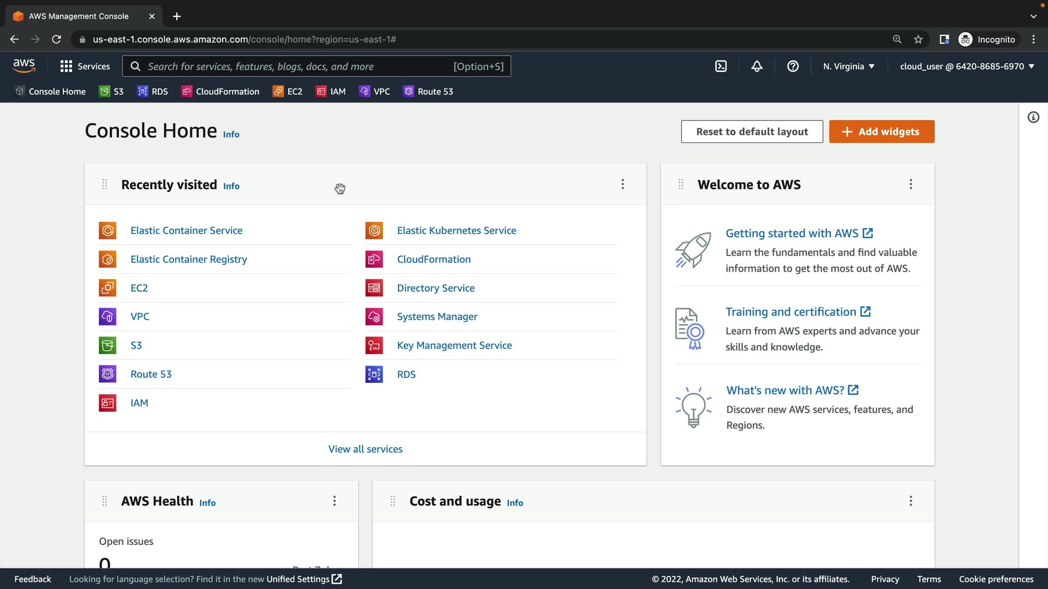Click the View all services link
1048x589 pixels.
(x=365, y=449)
